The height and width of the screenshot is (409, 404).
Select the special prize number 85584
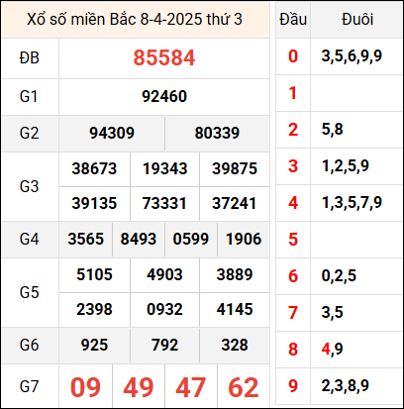coord(164,58)
